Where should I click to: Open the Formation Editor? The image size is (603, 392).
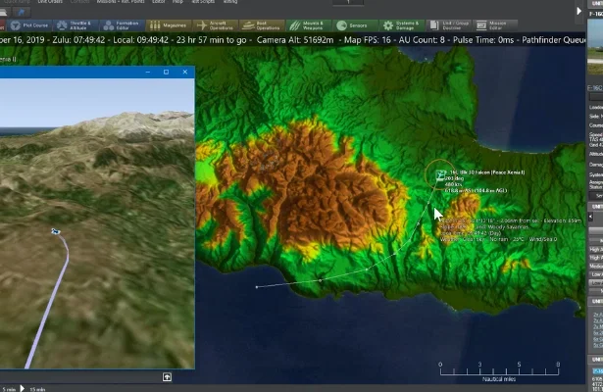(123, 25)
